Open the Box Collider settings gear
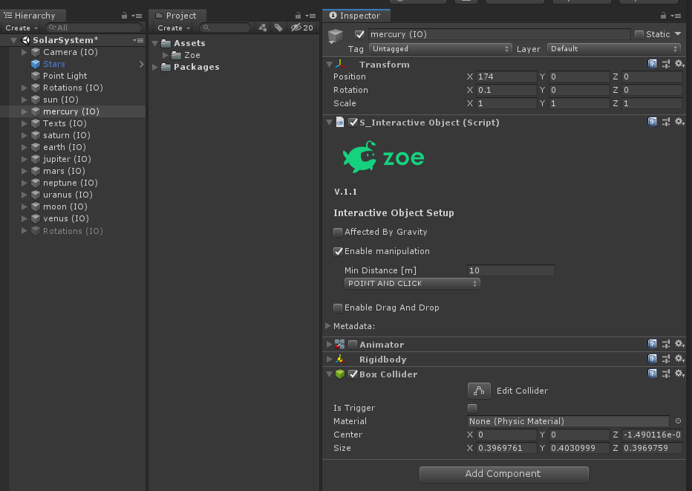 [679, 374]
